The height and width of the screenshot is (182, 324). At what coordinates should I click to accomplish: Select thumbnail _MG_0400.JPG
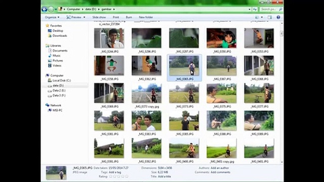pos(184,148)
